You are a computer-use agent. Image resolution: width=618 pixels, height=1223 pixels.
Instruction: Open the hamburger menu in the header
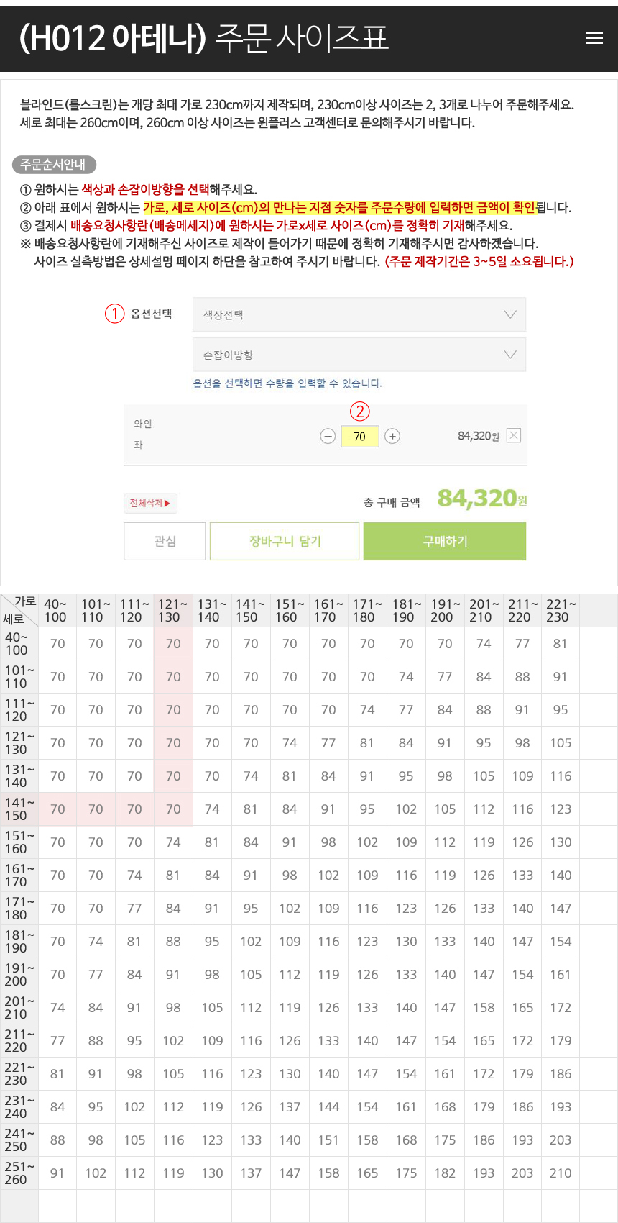click(x=594, y=38)
